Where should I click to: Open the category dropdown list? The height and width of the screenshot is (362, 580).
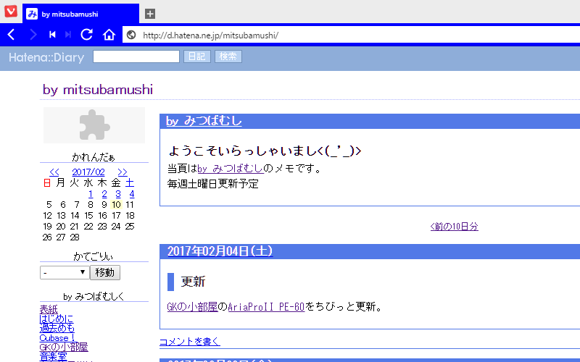coord(65,273)
